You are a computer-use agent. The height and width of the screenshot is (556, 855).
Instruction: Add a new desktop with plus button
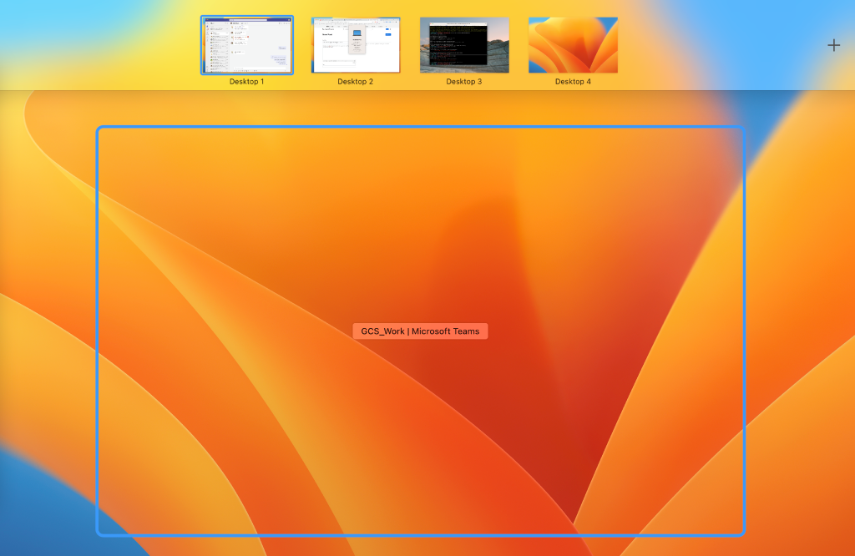coord(834,45)
